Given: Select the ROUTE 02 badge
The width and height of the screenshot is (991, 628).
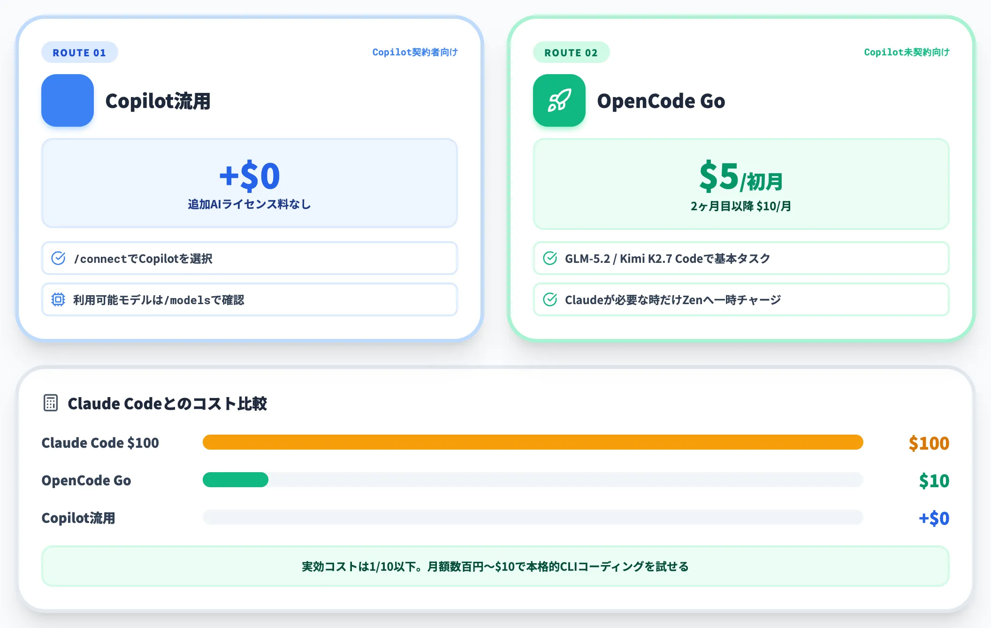Looking at the screenshot, I should [x=571, y=52].
